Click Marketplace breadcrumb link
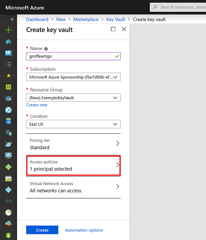Image resolution: width=206 pixels, height=240 pixels. [x=86, y=19]
